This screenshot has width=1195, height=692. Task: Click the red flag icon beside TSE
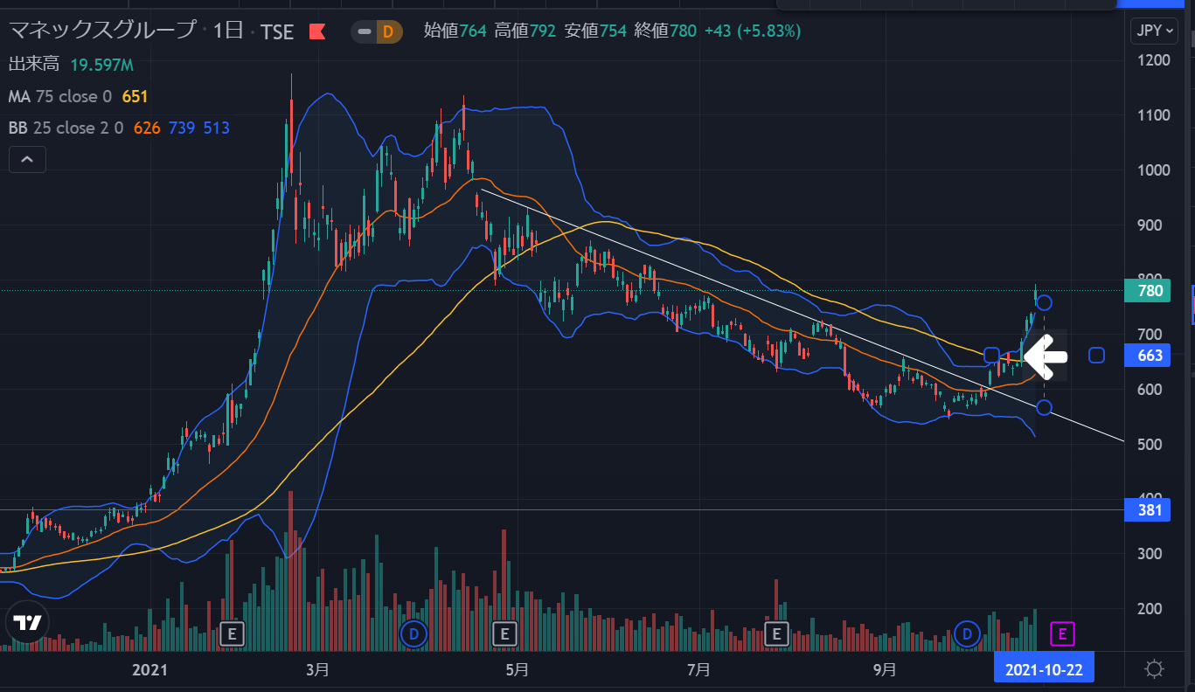point(316,32)
